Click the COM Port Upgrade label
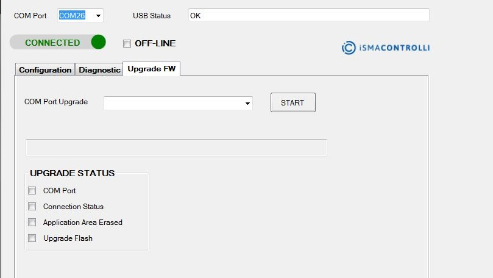The image size is (493, 278). (x=56, y=102)
